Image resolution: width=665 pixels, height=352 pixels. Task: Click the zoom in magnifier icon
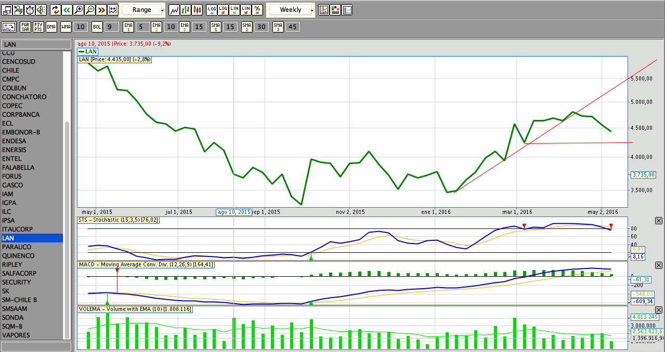pyautogui.click(x=79, y=10)
